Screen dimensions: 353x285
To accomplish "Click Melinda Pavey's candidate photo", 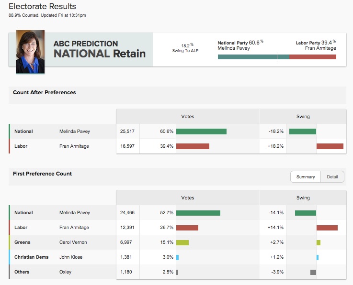I will 30,52.
